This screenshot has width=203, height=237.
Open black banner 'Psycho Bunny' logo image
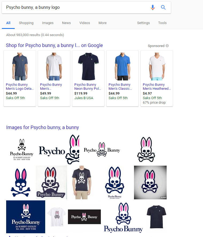[x=84, y=217]
